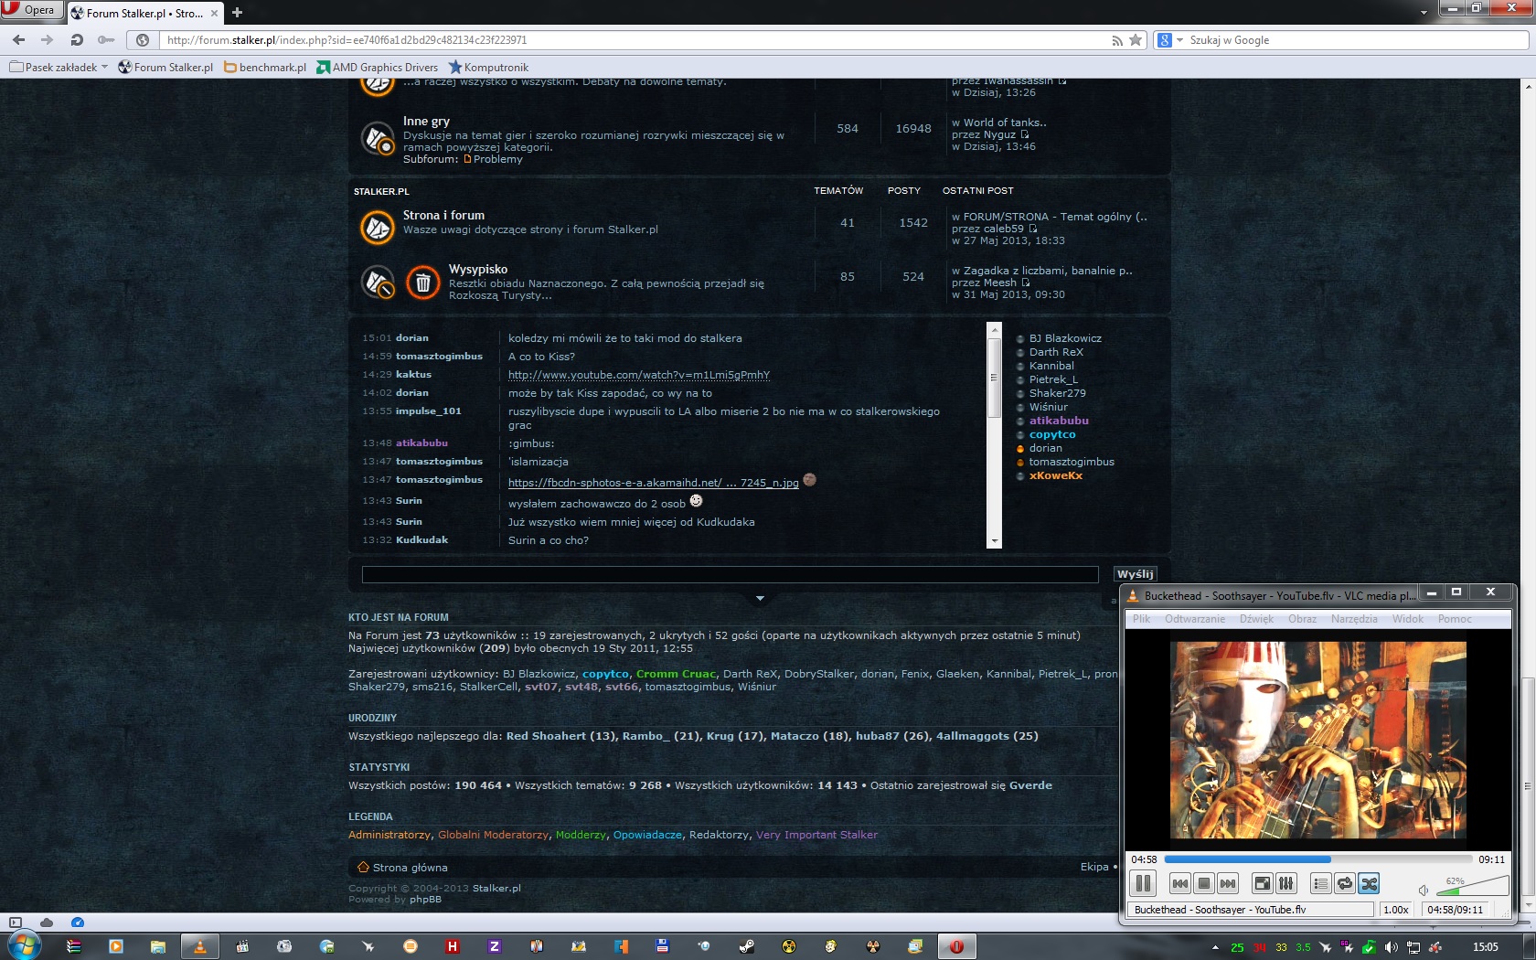Open VLC extended settings equalizer
Screen dimensions: 1536x960
(x=1285, y=883)
